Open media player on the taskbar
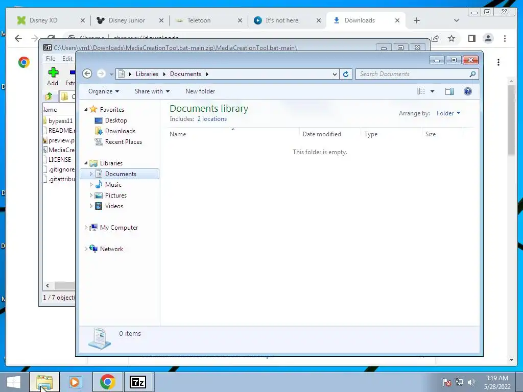The width and height of the screenshot is (523, 392). coord(76,382)
